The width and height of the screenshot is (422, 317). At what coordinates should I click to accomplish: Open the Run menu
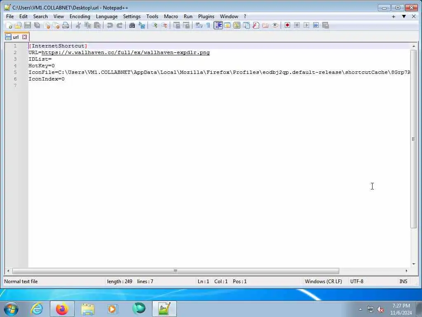click(188, 17)
